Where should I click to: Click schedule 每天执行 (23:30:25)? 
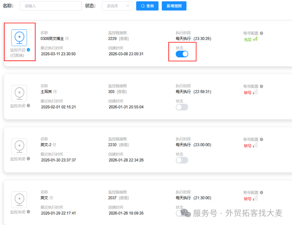193,39
